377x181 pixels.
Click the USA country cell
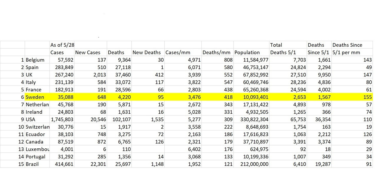point(37,119)
